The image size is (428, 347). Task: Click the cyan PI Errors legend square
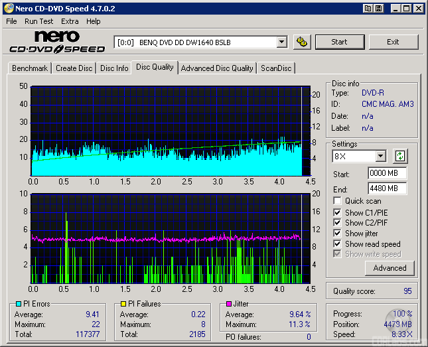click(x=18, y=304)
